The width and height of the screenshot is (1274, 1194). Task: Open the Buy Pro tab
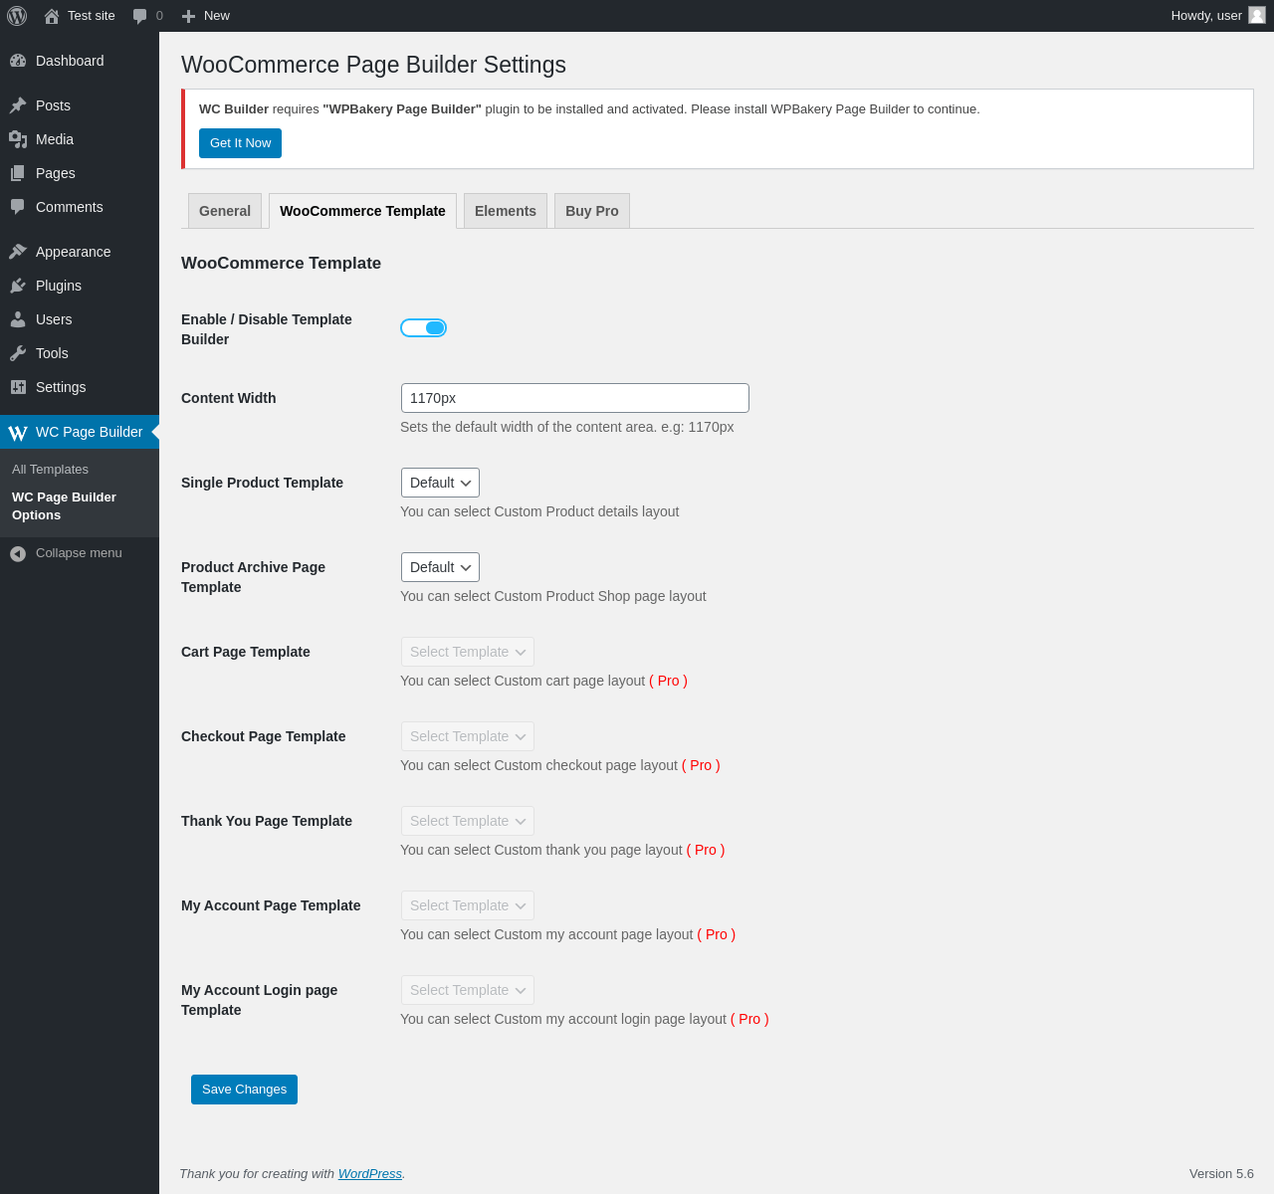pyautogui.click(x=592, y=211)
